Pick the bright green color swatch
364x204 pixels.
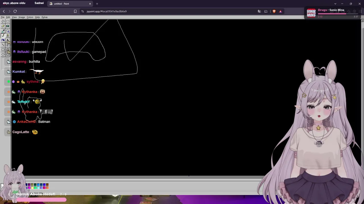(35, 188)
